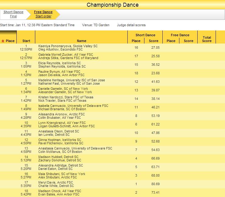225x197 pixels.
Task: Click the short dance score 80.69
Action: coord(155,184)
